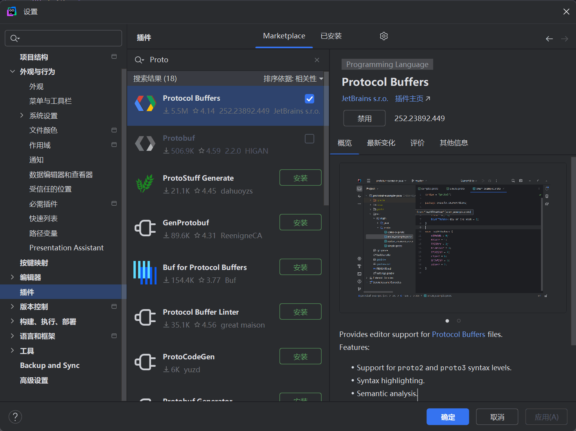Click the Protocol Buffers plugin logo
This screenshot has height=431, width=576.
pyautogui.click(x=145, y=103)
